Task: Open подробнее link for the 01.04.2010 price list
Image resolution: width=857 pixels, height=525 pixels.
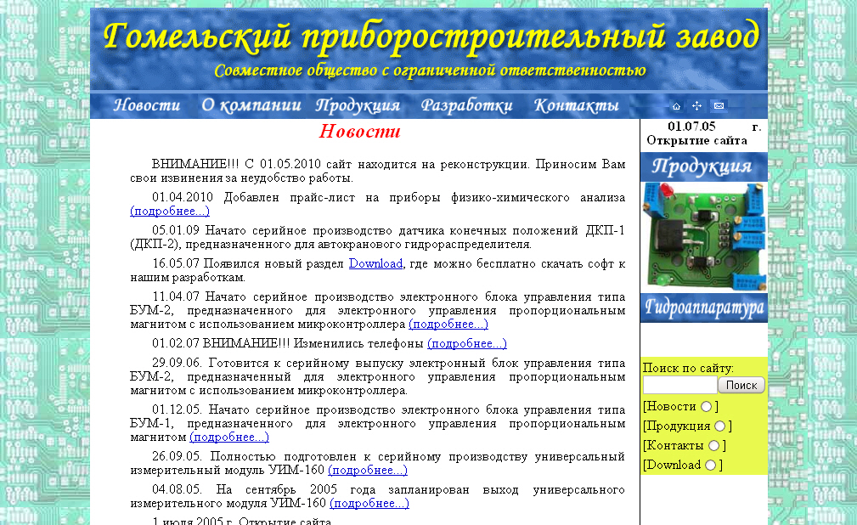Action: tap(170, 211)
